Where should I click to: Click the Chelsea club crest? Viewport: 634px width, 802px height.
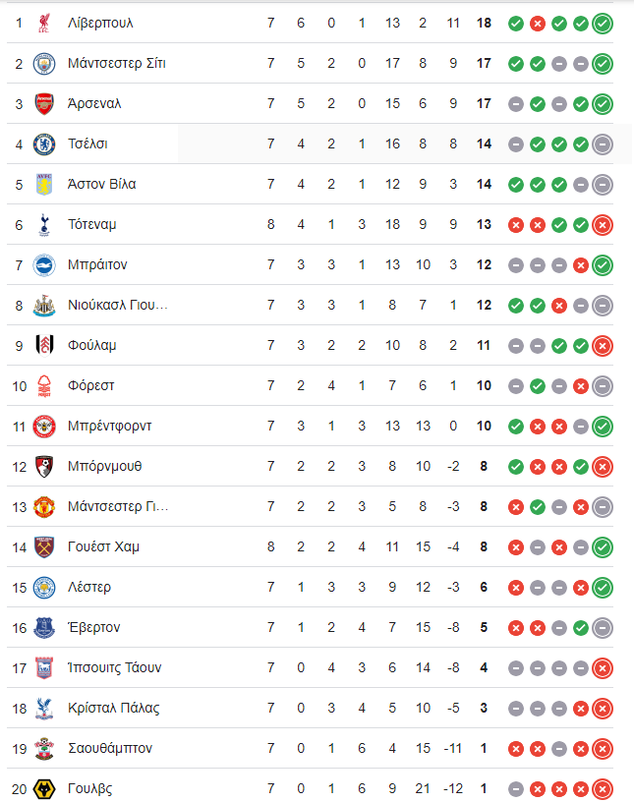pyautogui.click(x=44, y=144)
